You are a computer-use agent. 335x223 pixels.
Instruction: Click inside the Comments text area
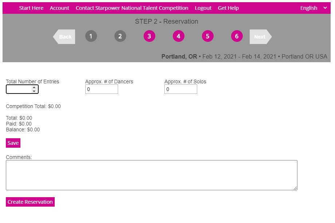coord(151,175)
